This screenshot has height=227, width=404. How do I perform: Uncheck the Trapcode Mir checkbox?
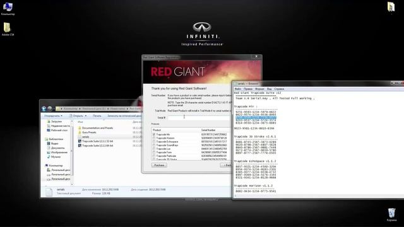coord(154,134)
